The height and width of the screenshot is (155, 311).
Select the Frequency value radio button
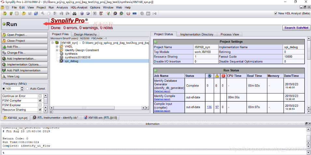4,89
